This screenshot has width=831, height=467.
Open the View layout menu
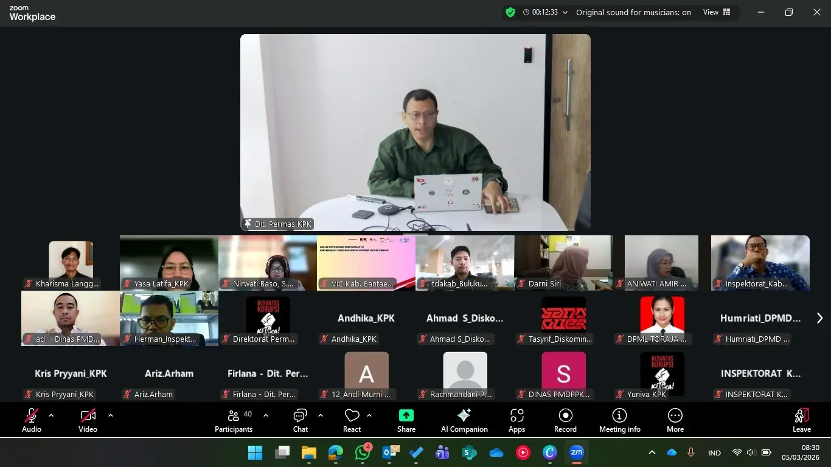tap(717, 12)
